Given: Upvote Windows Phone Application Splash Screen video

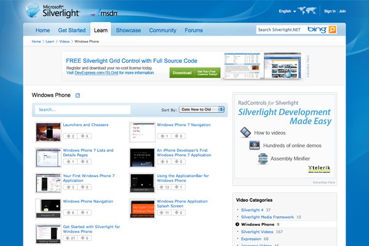Looking at the screenshot, I should (164, 213).
